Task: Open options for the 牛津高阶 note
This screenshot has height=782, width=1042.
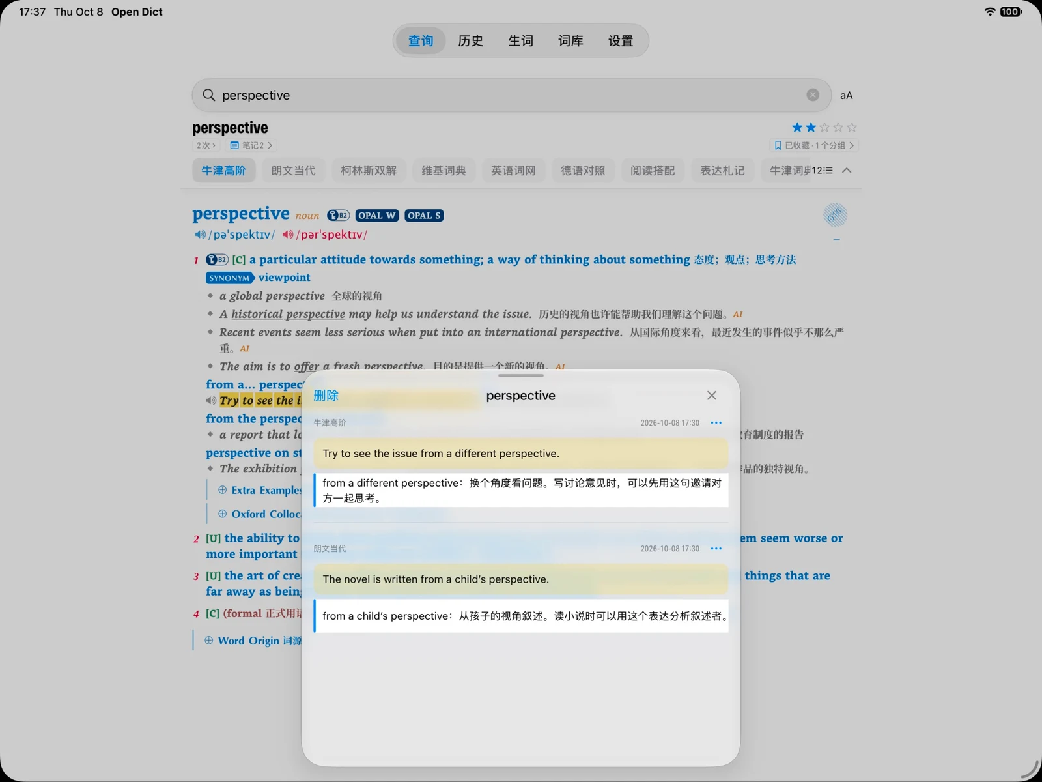Action: (x=716, y=423)
